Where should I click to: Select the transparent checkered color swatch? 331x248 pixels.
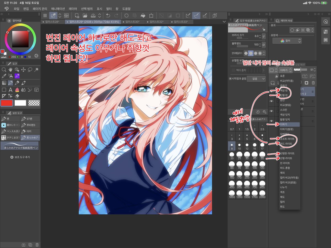[x=34, y=103]
